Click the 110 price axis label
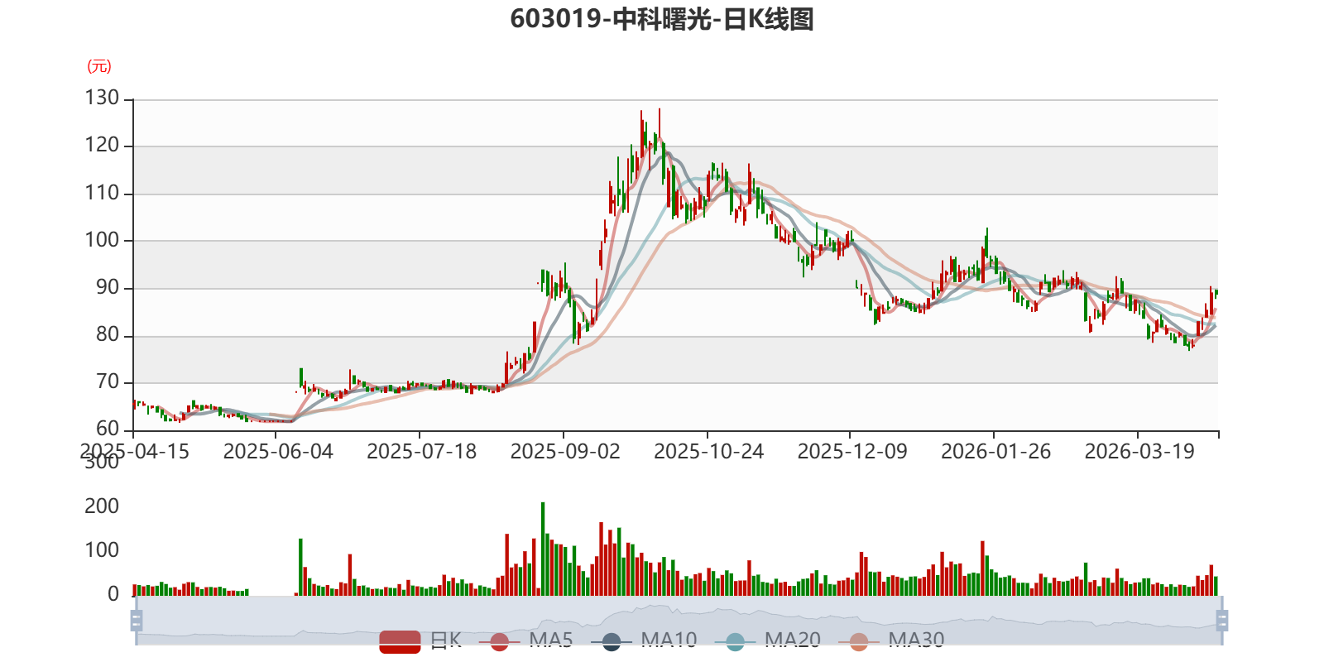Image resolution: width=1324 pixels, height=662 pixels. coord(102,193)
